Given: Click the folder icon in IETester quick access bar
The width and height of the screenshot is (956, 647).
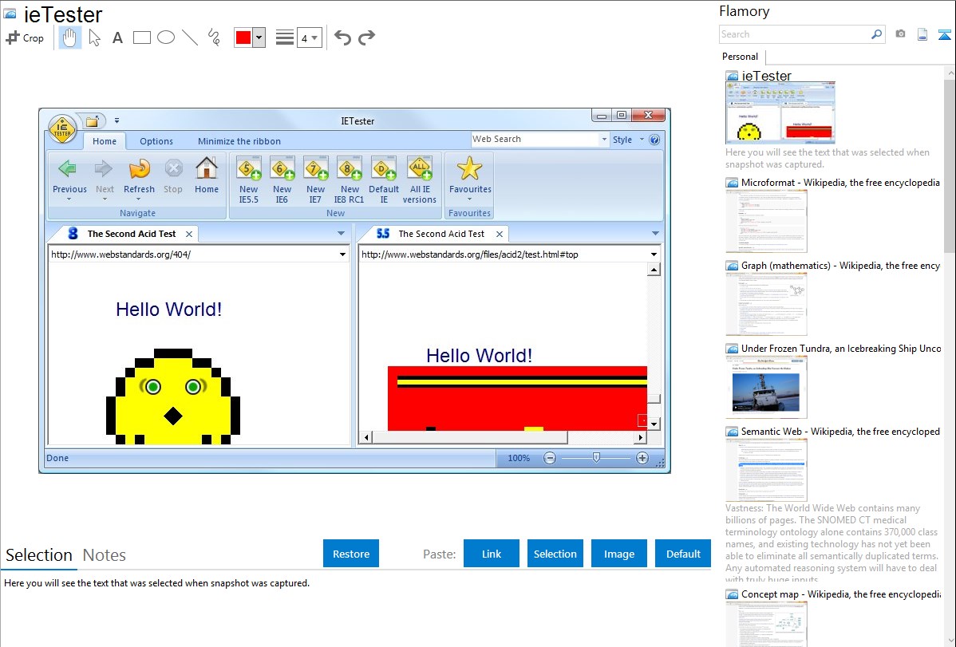Looking at the screenshot, I should coord(92,121).
